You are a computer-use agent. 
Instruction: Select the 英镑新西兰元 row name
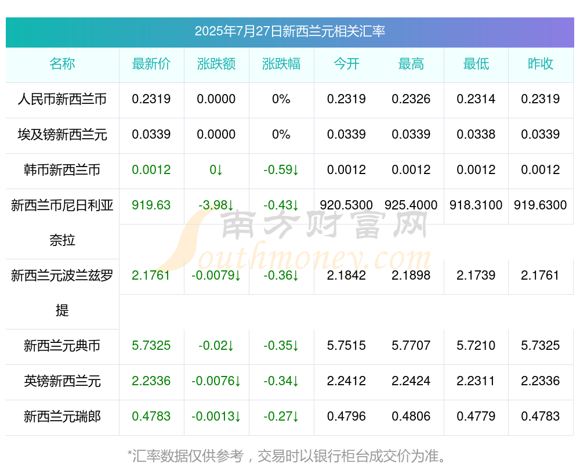pos(62,381)
